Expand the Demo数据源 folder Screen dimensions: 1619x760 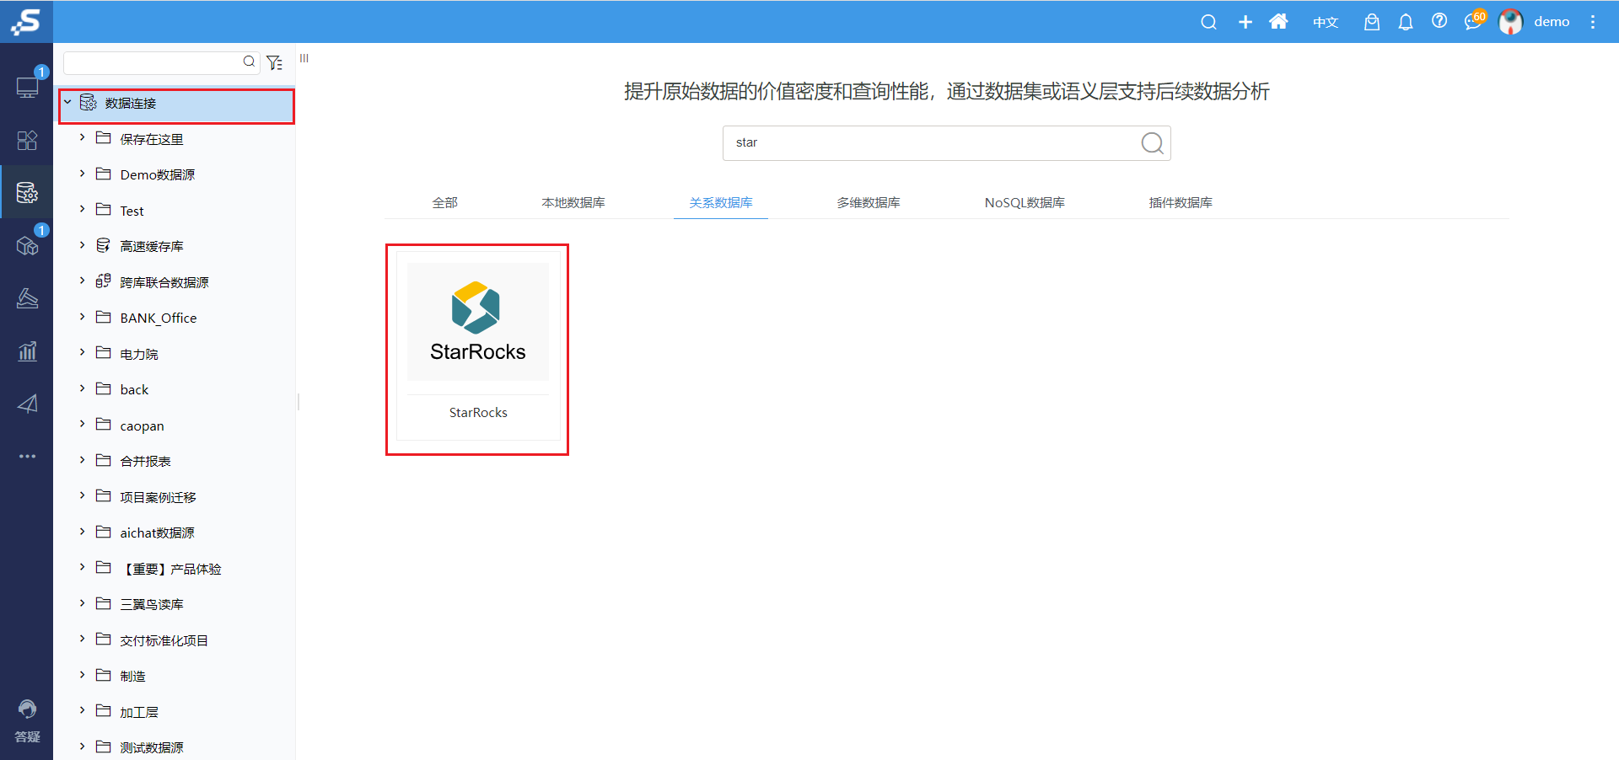pos(82,173)
